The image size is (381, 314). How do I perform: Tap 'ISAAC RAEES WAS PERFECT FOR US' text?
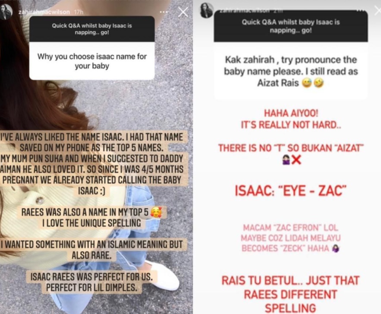coord(91,277)
